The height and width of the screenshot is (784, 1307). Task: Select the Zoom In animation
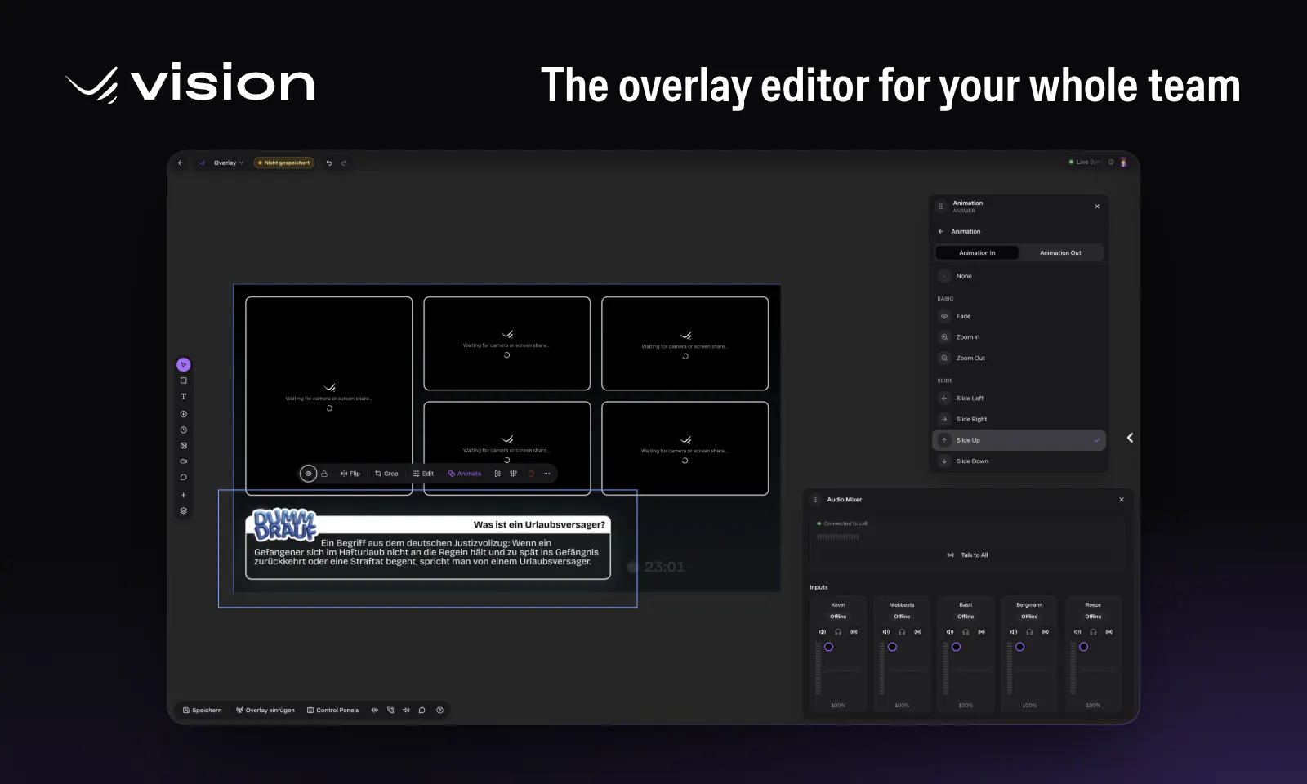click(1019, 337)
